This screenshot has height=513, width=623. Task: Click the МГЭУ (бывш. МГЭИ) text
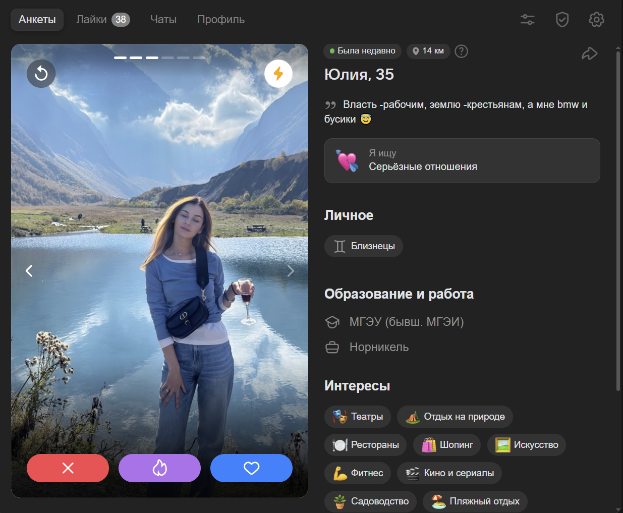coord(407,322)
